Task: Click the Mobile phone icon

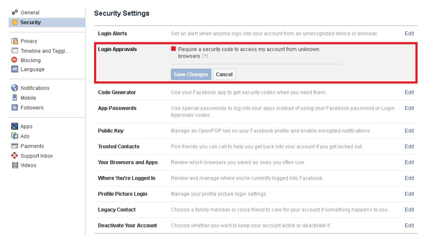Action: [14, 97]
